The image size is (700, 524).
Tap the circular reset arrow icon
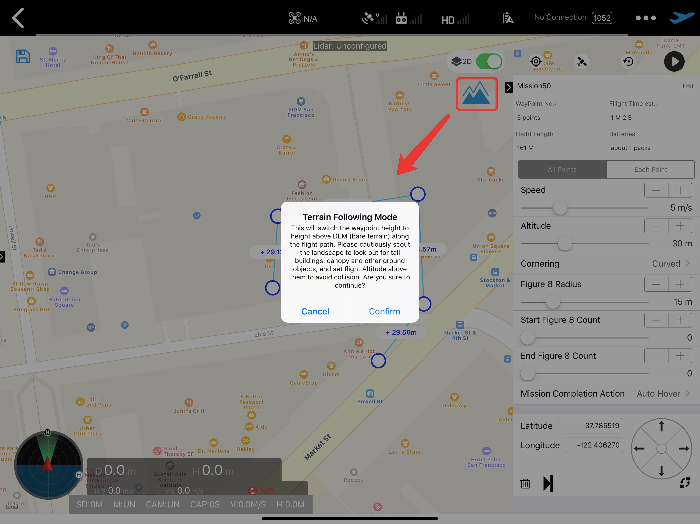(x=628, y=61)
